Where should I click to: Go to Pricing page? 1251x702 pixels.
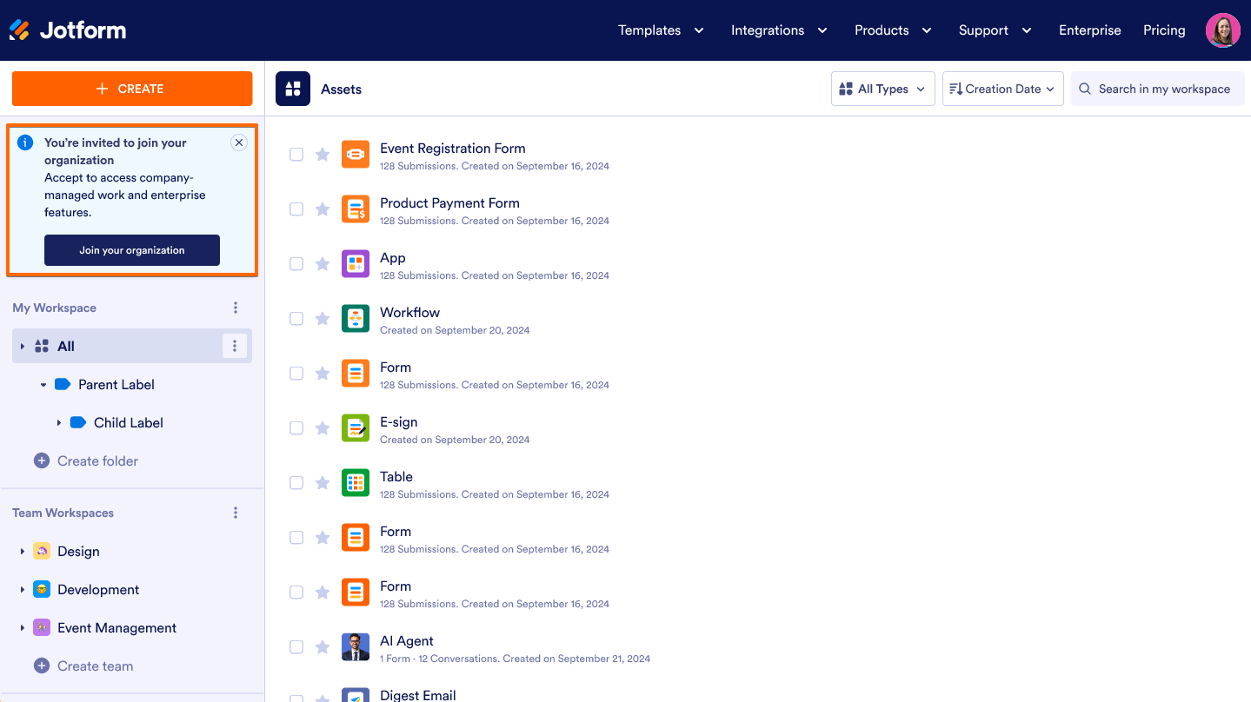tap(1164, 30)
